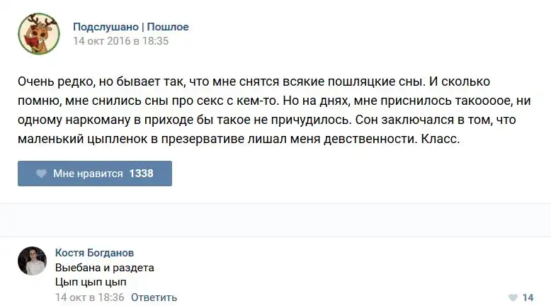Image resolution: width=551 pixels, height=306 pixels.
Task: Like the comment with the heart icon
Action: click(x=513, y=297)
